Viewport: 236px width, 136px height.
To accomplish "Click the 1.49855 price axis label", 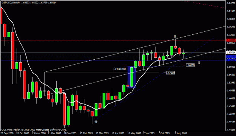I will (x=231, y=91).
